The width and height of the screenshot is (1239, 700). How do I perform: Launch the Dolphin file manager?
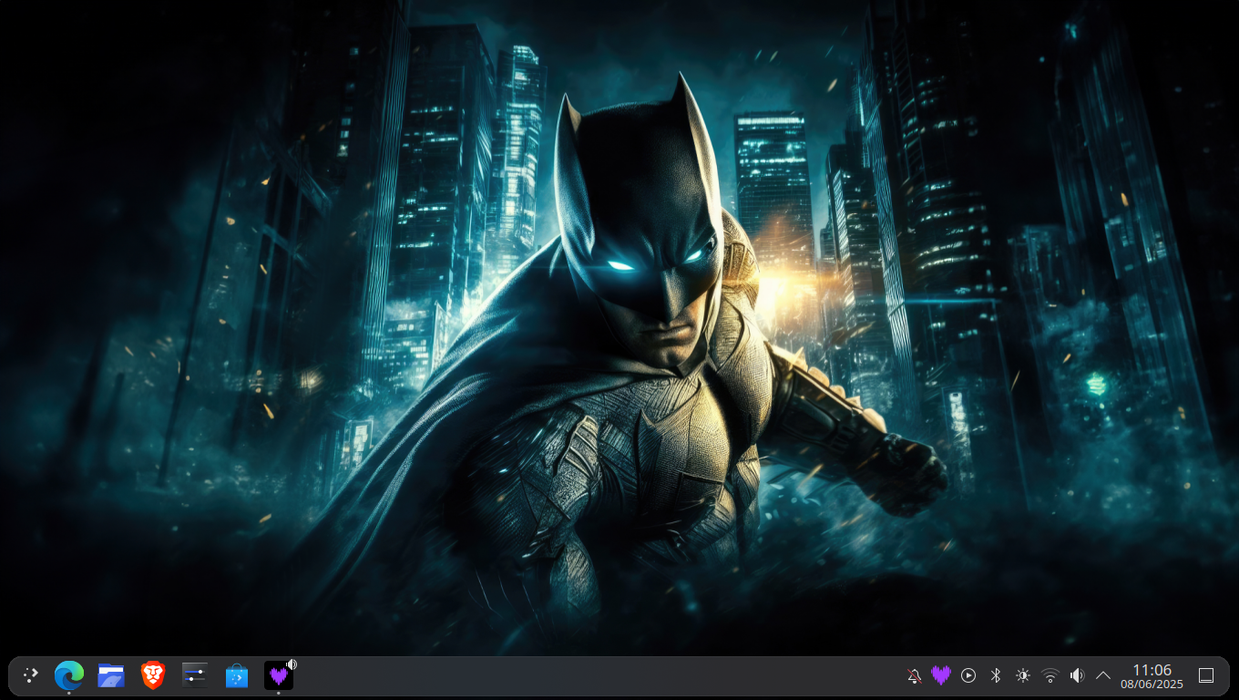pos(111,675)
